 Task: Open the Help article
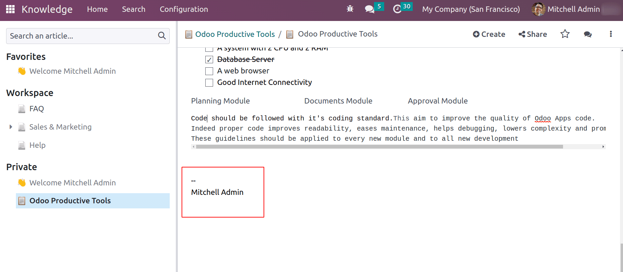37,145
